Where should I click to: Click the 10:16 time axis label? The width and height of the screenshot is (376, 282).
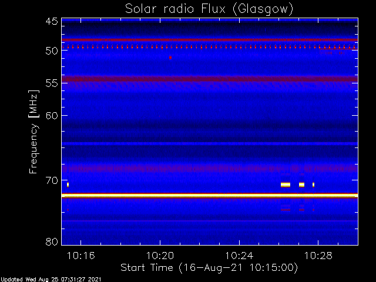pos(81,256)
